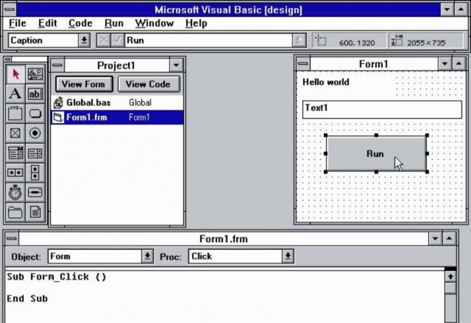Screen dimensions: 471x323
Task: Click the Object combo box showing Form
Action: click(101, 256)
